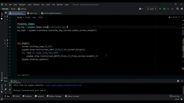Go to next highlighted error arrow
184x103 pixels.
pos(182,17)
